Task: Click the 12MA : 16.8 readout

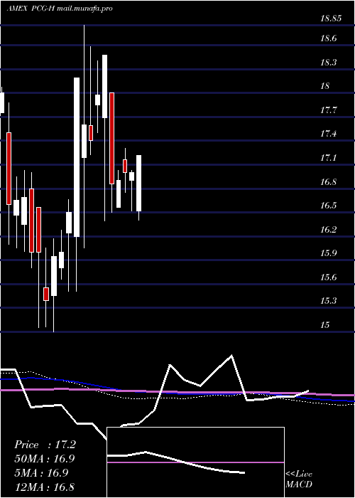Action: [x=45, y=487]
